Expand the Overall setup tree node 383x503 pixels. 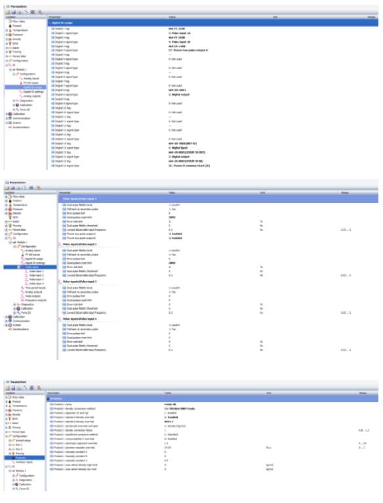click(10, 441)
